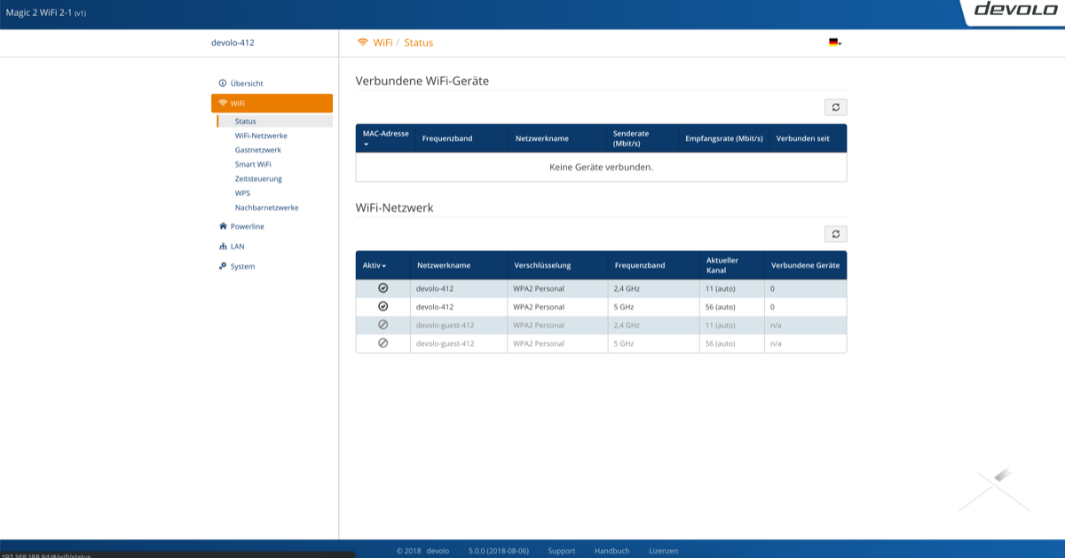The width and height of the screenshot is (1065, 558).
Task: Open WiFi-Netzwerke in the sidebar
Action: click(261, 136)
